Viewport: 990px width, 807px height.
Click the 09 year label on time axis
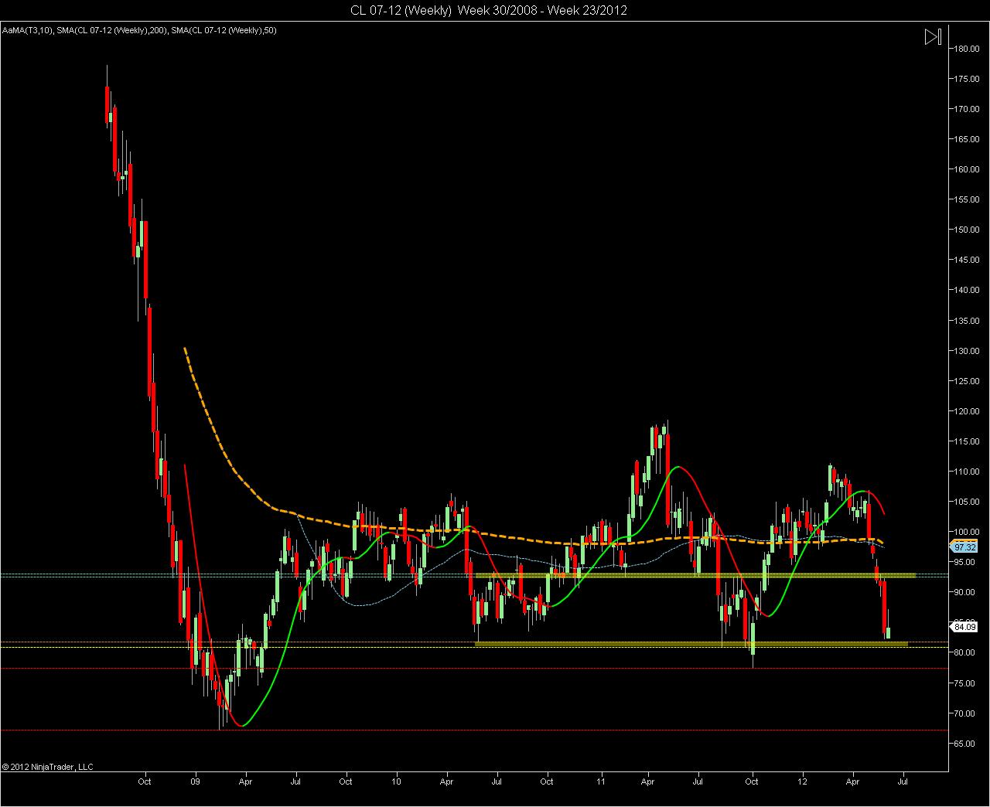tap(195, 781)
